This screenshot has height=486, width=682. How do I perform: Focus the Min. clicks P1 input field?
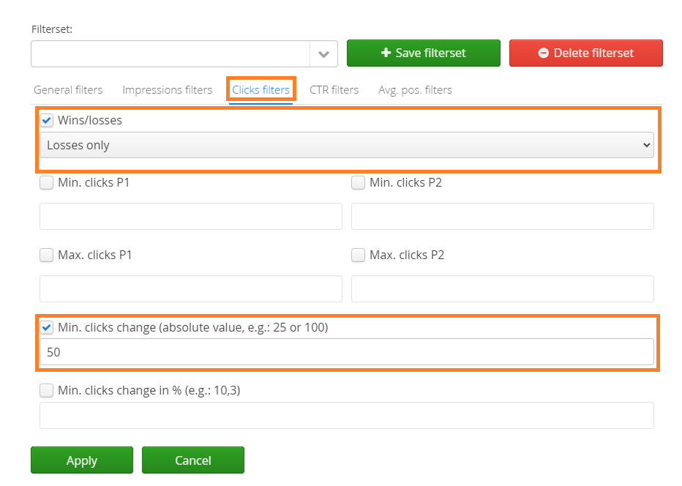pos(190,217)
